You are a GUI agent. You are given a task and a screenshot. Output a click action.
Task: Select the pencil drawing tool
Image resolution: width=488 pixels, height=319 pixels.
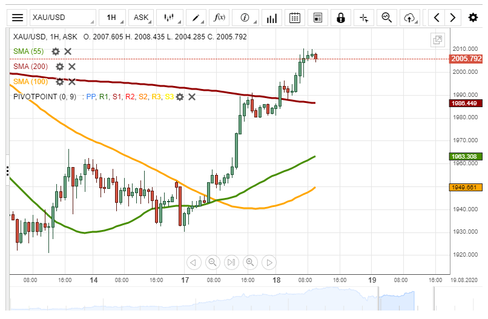point(196,18)
